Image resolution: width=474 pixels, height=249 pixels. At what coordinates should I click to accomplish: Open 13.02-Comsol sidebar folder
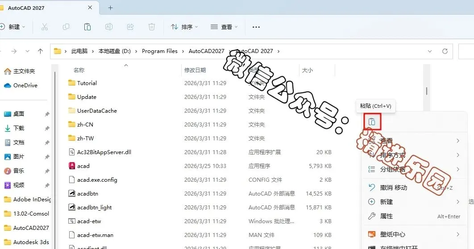click(27, 214)
